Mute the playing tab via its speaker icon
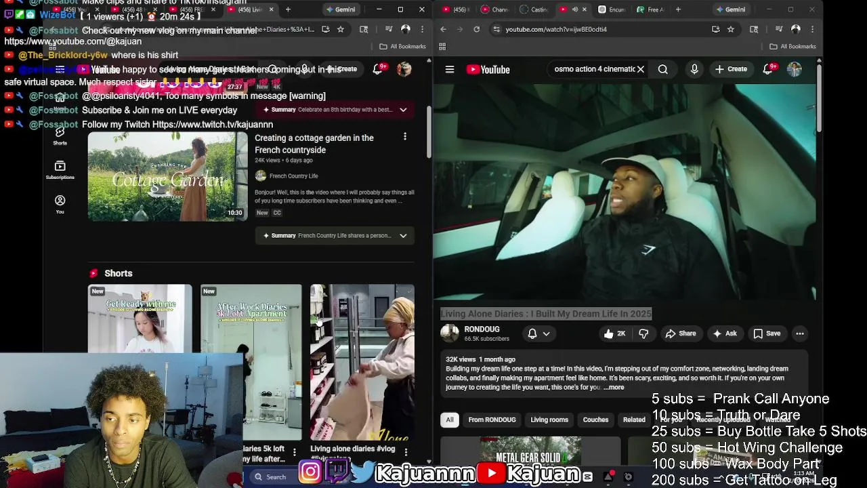 574,9
